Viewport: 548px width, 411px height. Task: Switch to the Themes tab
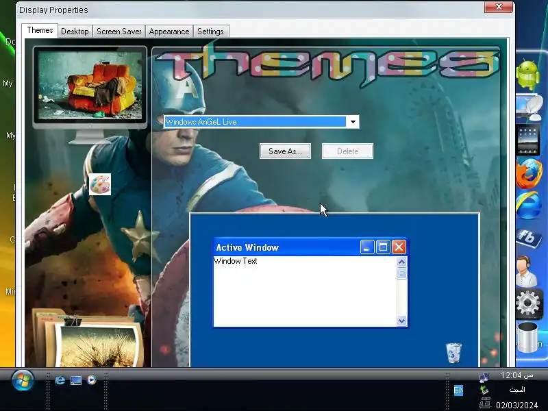(40, 30)
